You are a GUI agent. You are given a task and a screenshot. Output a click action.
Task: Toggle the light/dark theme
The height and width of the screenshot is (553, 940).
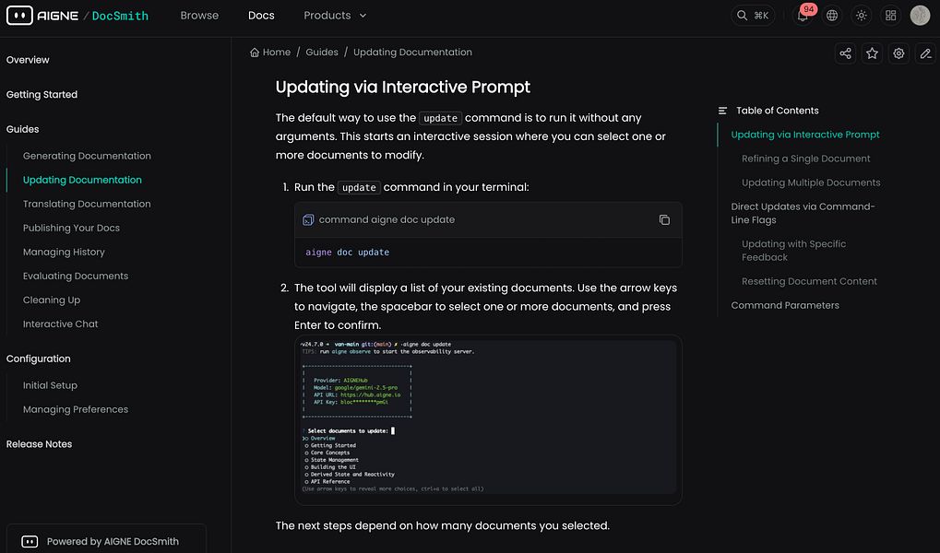(x=862, y=16)
